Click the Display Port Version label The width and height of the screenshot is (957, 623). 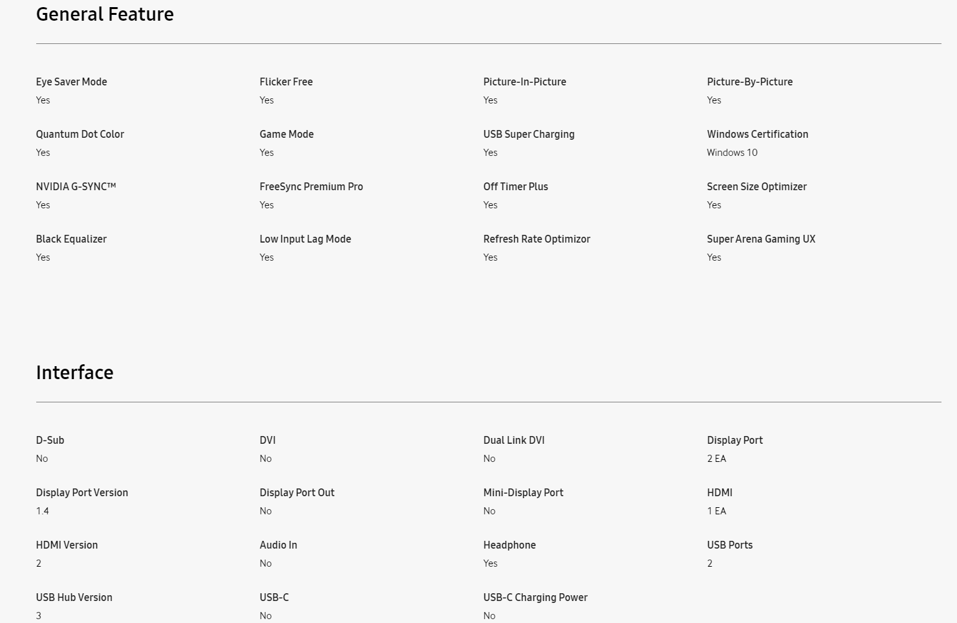(x=82, y=492)
